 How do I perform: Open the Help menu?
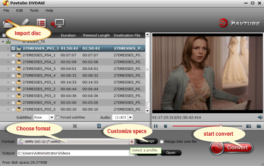49,11
